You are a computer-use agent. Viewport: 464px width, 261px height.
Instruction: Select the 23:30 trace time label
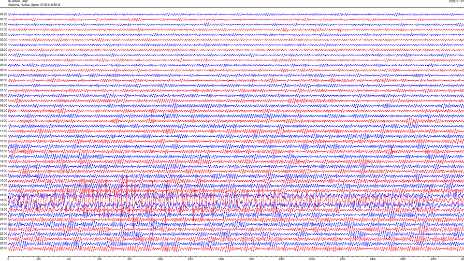coord(4,248)
